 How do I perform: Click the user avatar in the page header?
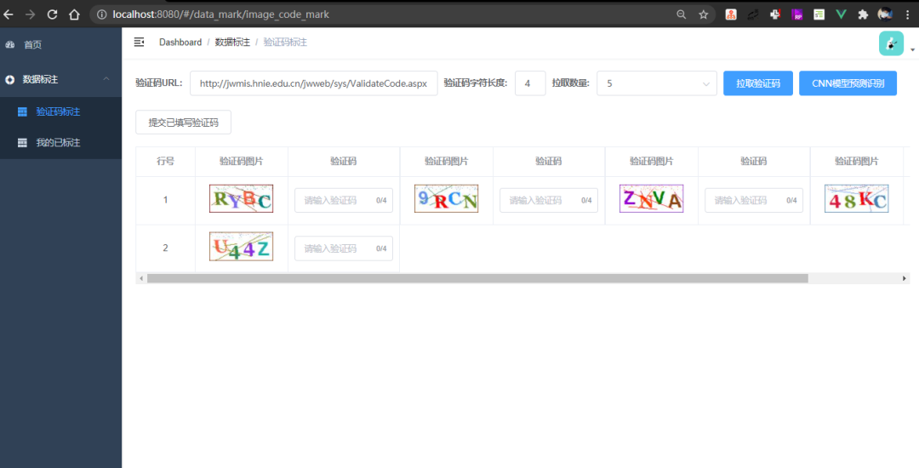click(891, 43)
